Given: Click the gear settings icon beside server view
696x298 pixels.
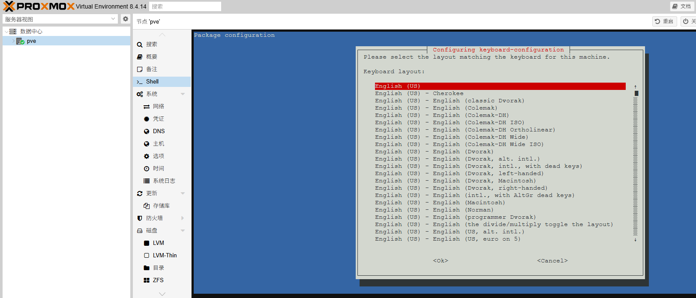Looking at the screenshot, I should pyautogui.click(x=125, y=19).
